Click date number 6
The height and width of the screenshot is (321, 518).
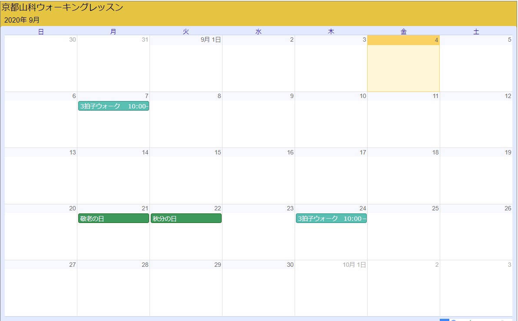74,96
